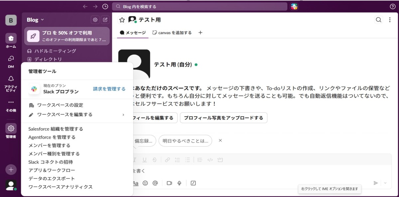Click the plus create button in sidebar
Screen dimensions: 399x197
pyautogui.click(x=11, y=169)
